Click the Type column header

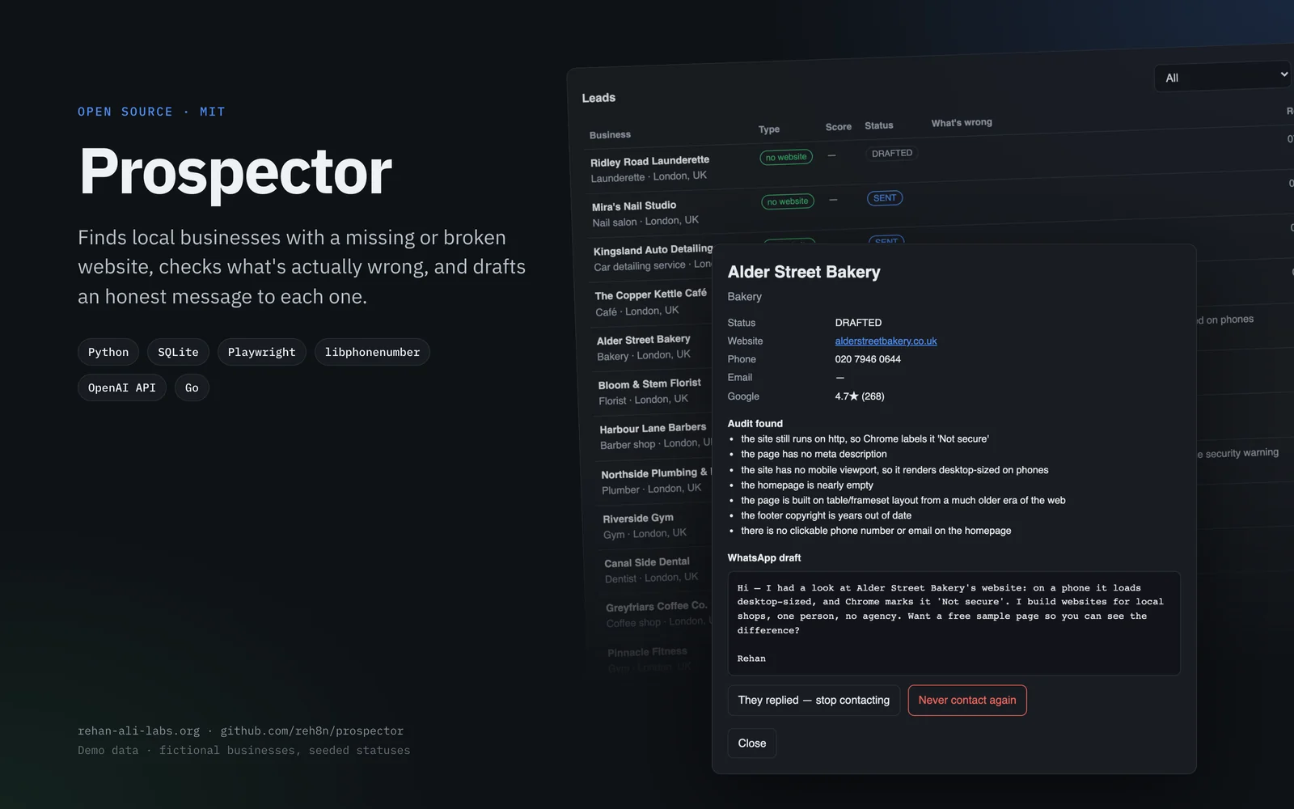click(x=769, y=129)
